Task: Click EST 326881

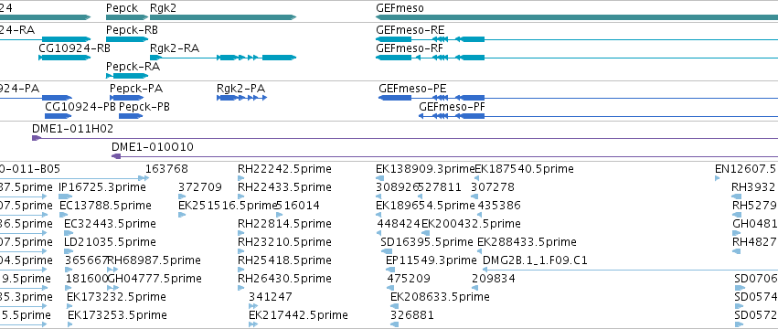Action: [x=411, y=315]
